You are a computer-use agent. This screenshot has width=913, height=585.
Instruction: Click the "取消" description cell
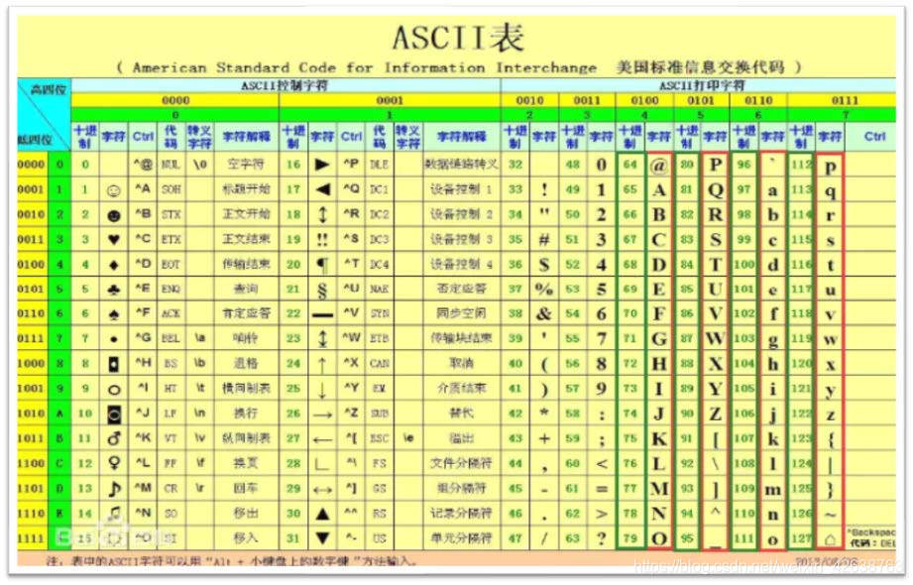pos(461,364)
